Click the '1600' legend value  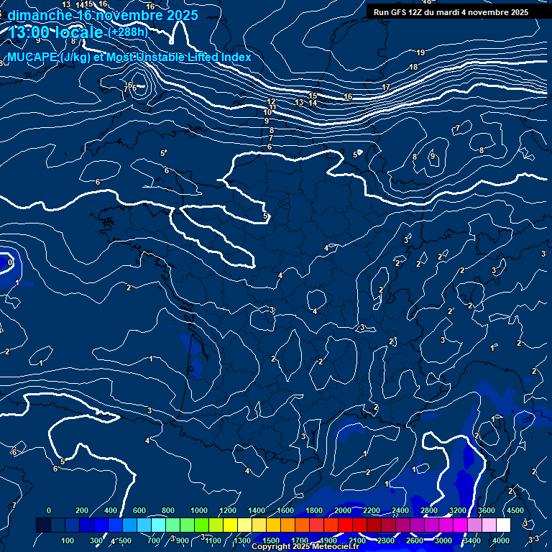[x=285, y=510]
